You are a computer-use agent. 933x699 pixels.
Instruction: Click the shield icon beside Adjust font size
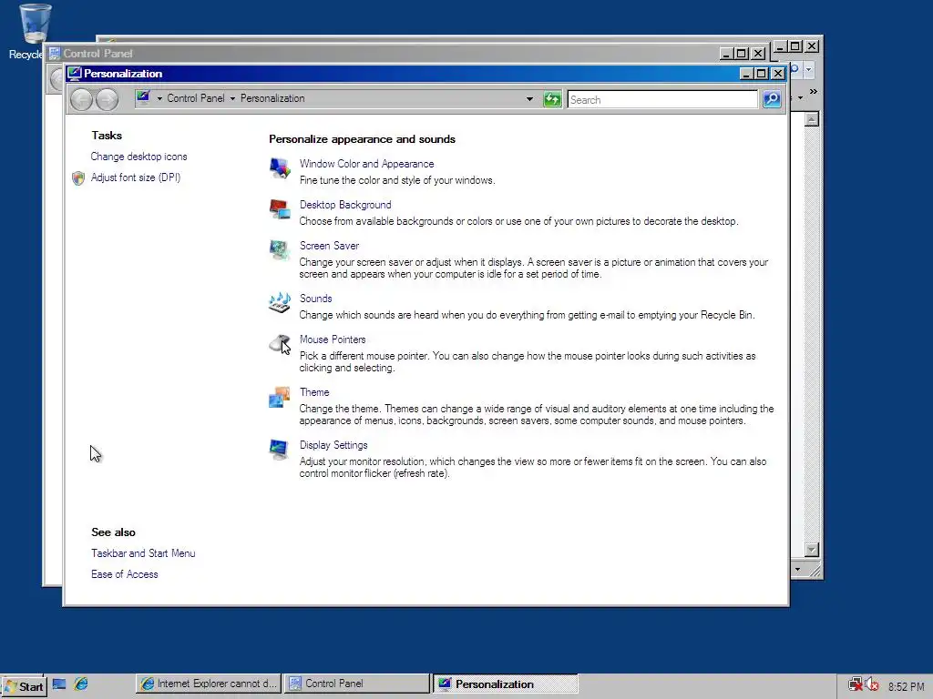[78, 177]
